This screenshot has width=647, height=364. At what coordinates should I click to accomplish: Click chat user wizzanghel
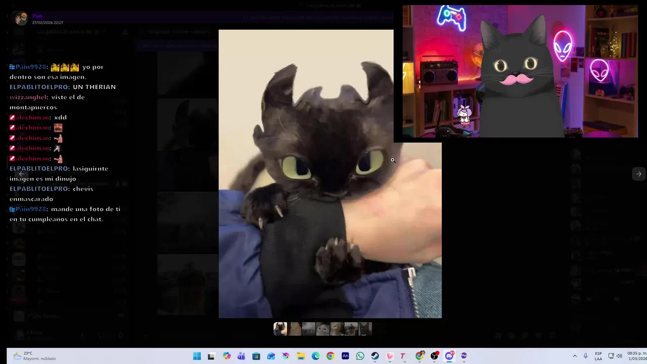[x=29, y=97]
